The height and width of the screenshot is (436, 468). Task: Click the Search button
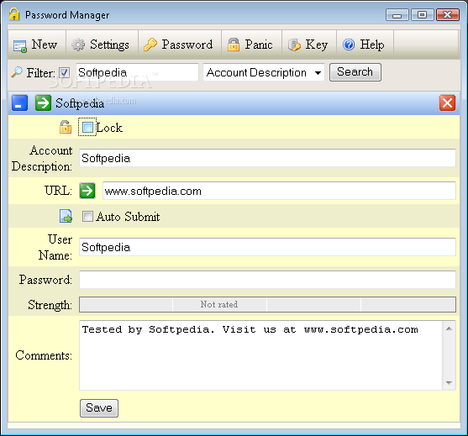355,72
